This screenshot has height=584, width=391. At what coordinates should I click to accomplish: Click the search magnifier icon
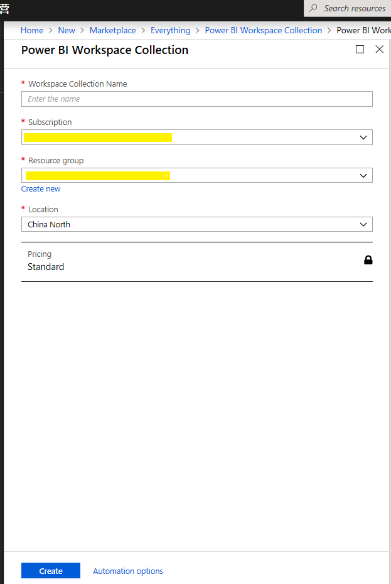(x=314, y=8)
